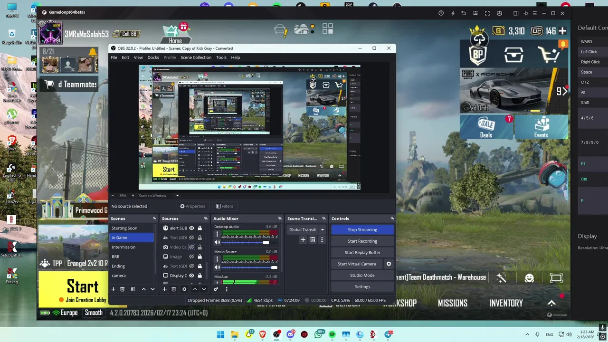
Task: Unlock the Display C source lock
Action: (x=199, y=275)
